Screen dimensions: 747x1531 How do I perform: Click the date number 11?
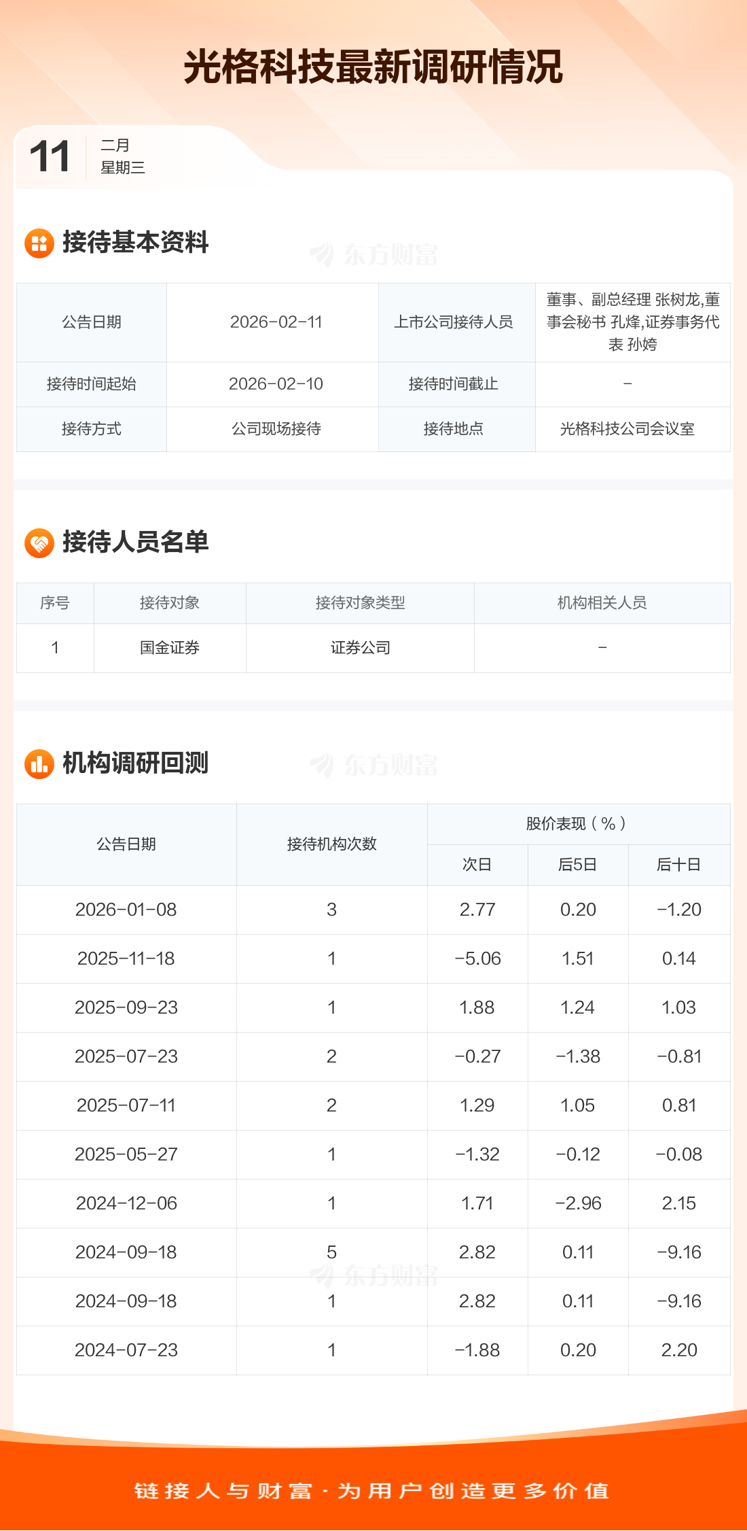(x=50, y=156)
